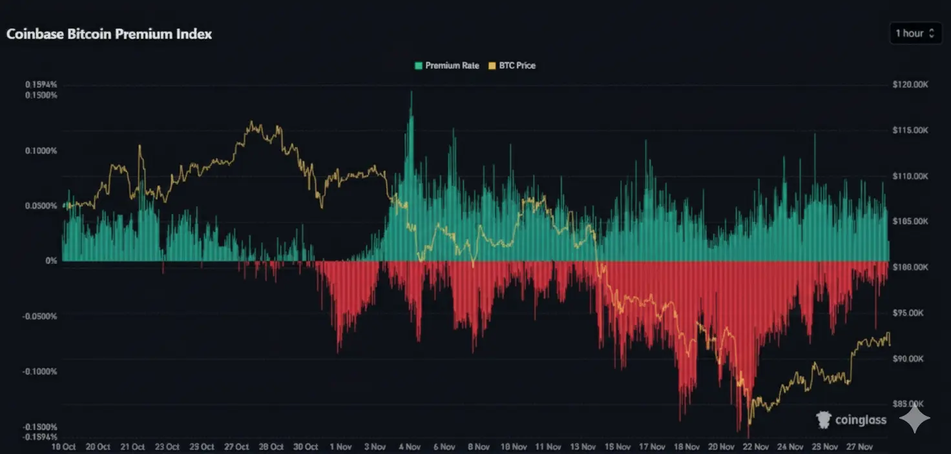
Task: Click the 0.0500% left axis label
Action: (x=41, y=206)
